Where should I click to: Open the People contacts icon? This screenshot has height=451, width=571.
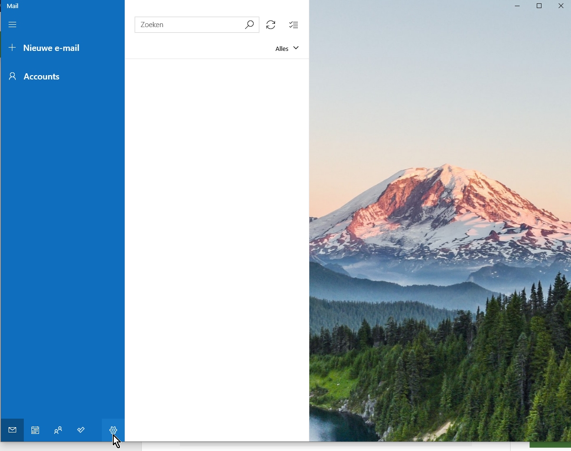58,430
